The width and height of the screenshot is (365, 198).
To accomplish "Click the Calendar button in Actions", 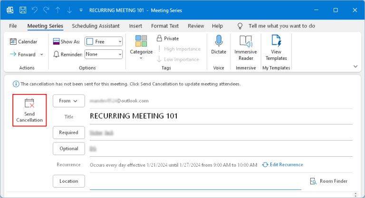I will point(23,42).
